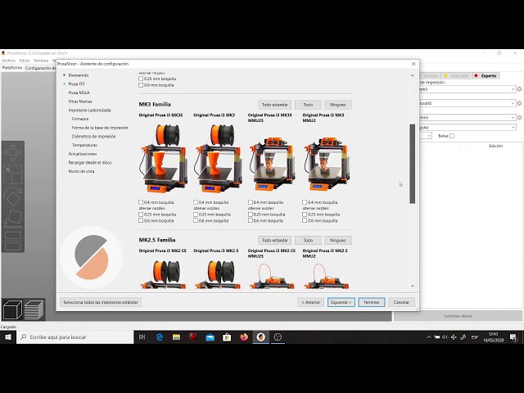Screen dimensions: 524x393
Task: Open the Archivo menu
Action: coord(9,61)
